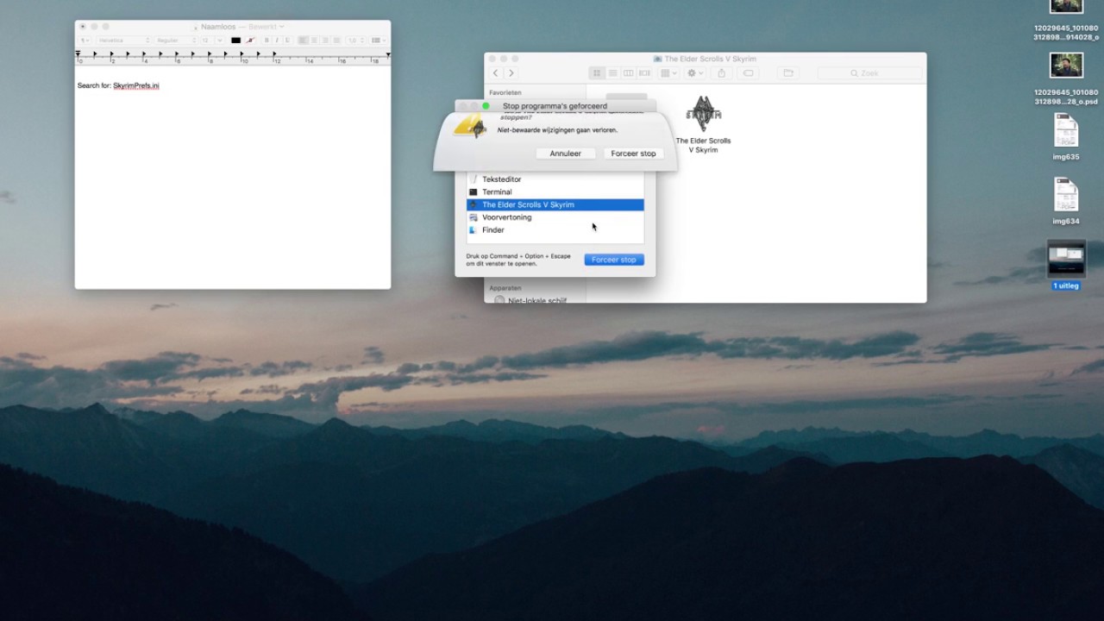This screenshot has width=1104, height=621.
Task: Open the Helvetica font family dropdown
Action: coord(123,41)
